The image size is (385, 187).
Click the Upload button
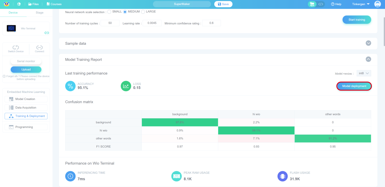click(x=26, y=70)
